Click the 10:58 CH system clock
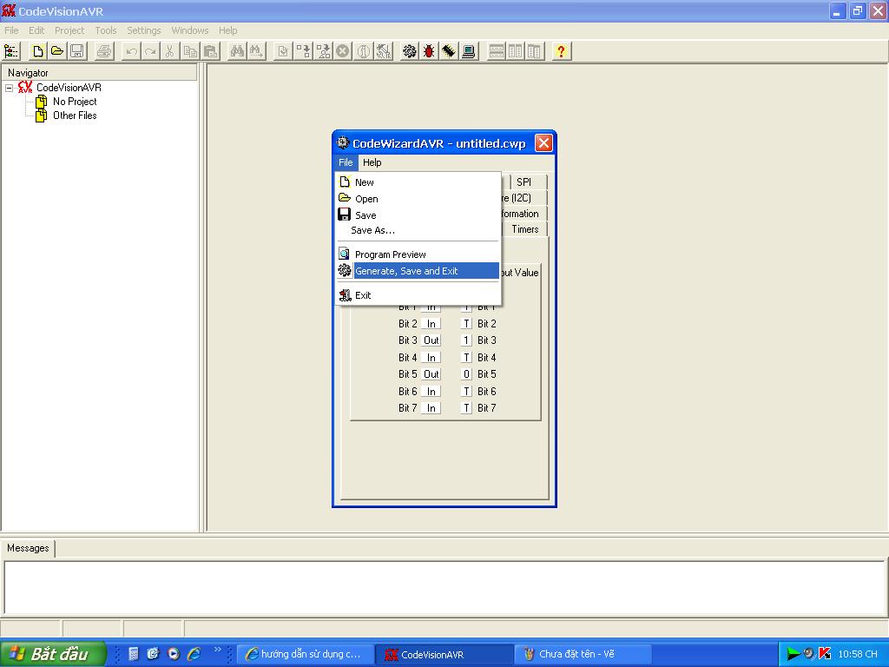889x667 pixels. (857, 654)
